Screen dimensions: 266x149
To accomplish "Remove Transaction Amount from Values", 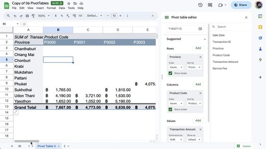I will tap(200, 130).
